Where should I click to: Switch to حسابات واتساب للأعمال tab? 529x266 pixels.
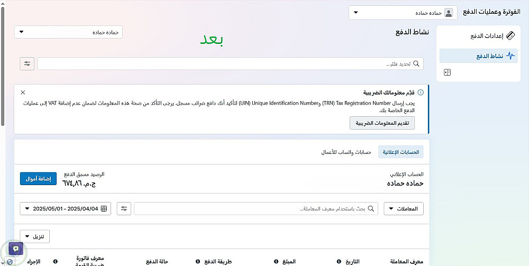coord(346,152)
